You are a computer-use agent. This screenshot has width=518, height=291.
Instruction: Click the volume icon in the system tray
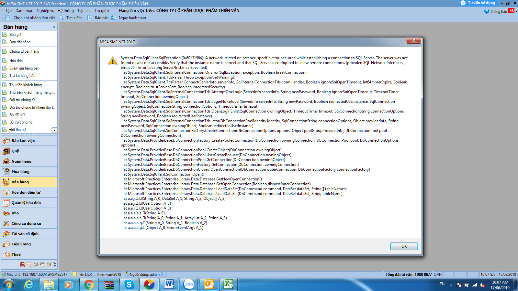coord(482,285)
